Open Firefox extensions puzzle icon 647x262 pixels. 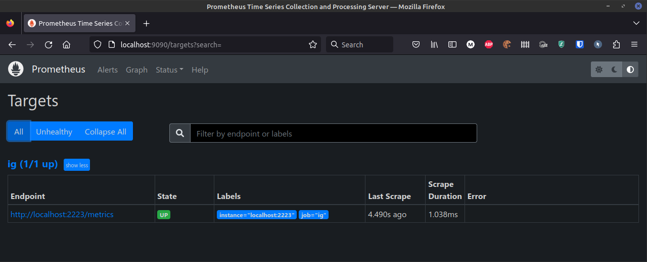point(616,44)
